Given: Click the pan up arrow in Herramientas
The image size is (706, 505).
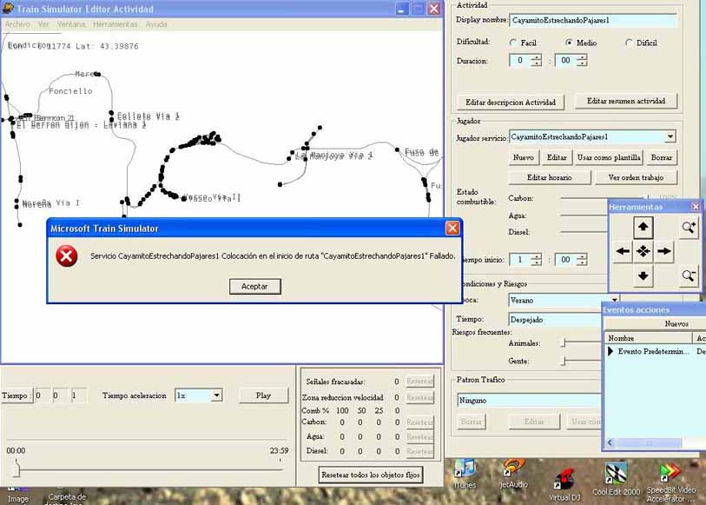Looking at the screenshot, I should pyautogui.click(x=643, y=228).
